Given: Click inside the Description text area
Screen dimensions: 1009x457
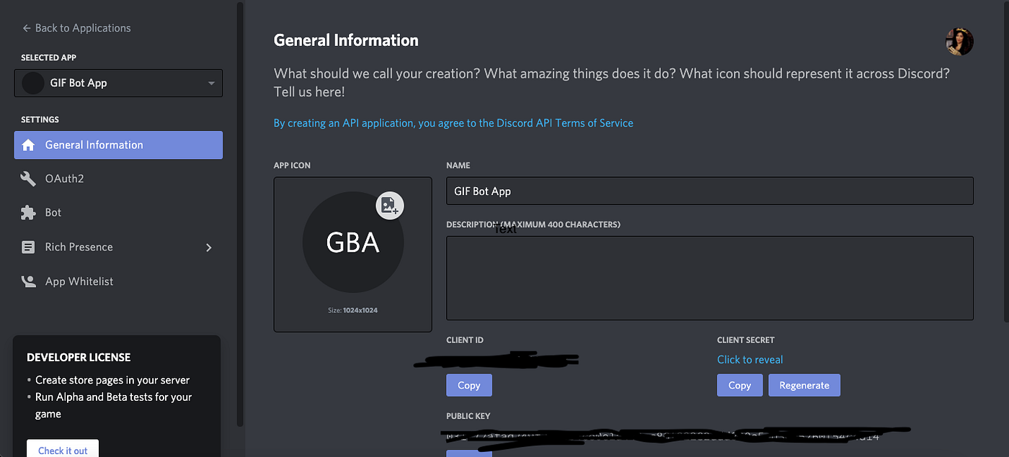Looking at the screenshot, I should point(709,277).
